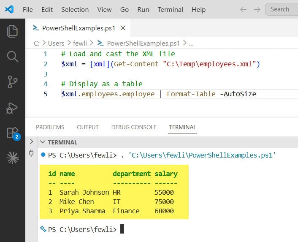Open the Extensions view with badge

tap(14, 133)
